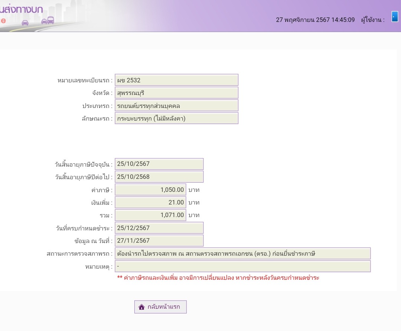Click the blue door logout icon
This screenshot has width=401, height=331.
click(x=395, y=17)
